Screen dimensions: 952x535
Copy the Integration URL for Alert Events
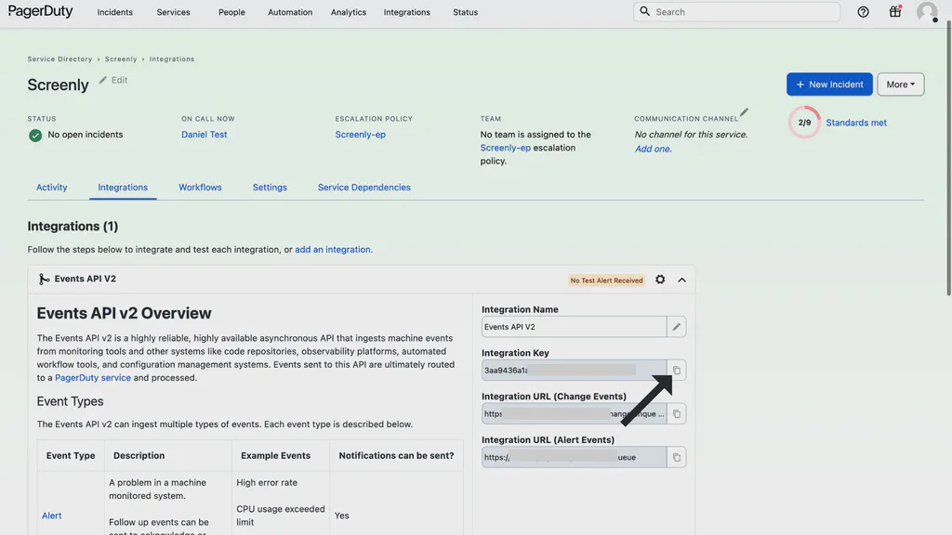676,456
